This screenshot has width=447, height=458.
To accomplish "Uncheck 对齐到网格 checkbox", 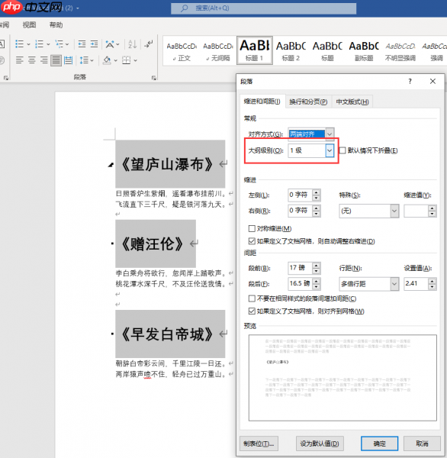I will click(252, 311).
